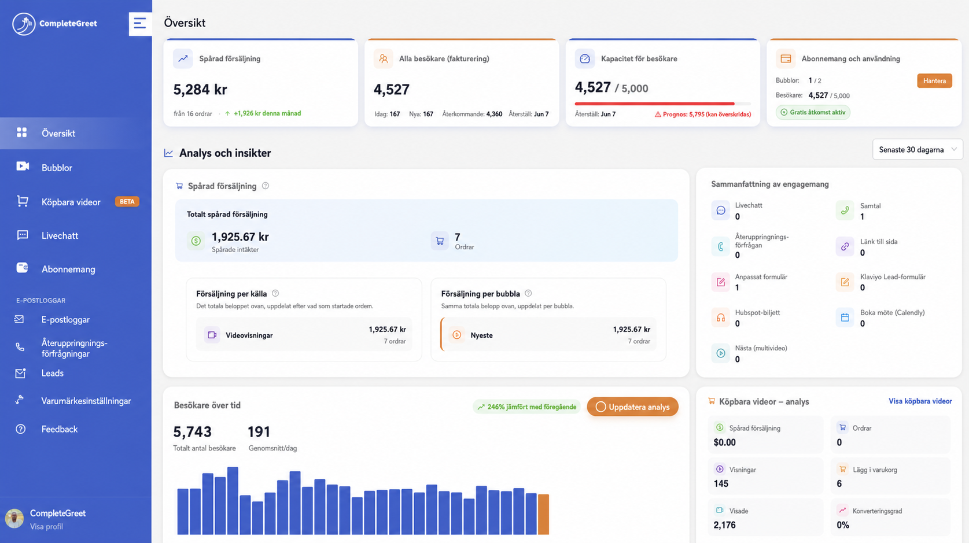Click the 246% jämfört med föregående badge
Screen dimensions: 969x543
point(526,407)
